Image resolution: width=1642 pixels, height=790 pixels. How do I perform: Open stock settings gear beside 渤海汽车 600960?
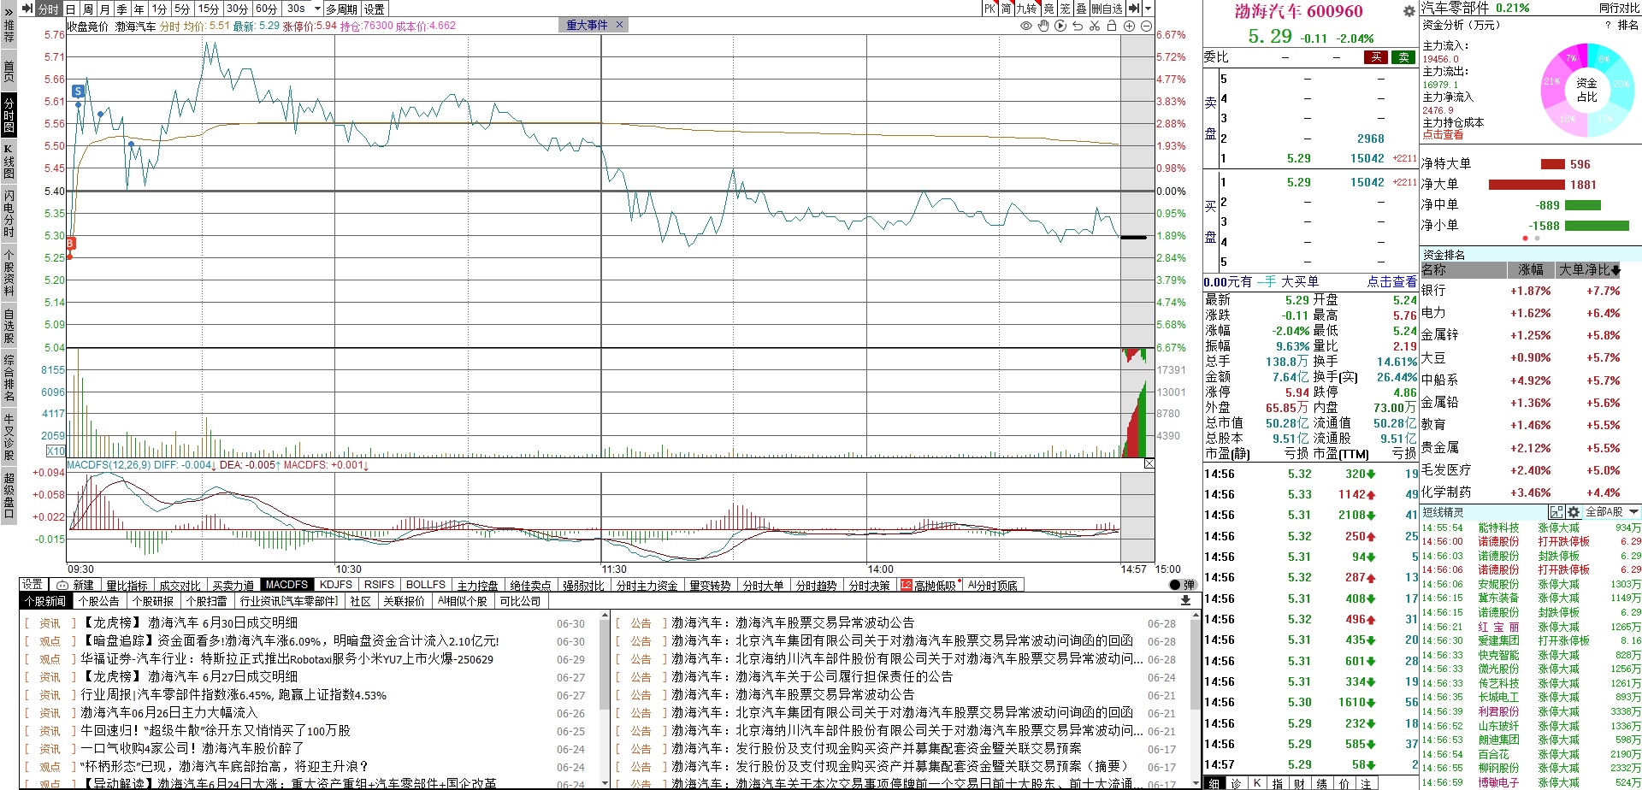(x=1409, y=11)
